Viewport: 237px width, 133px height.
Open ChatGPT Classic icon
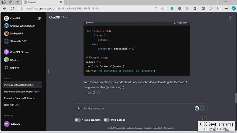pyautogui.click(x=6, y=52)
